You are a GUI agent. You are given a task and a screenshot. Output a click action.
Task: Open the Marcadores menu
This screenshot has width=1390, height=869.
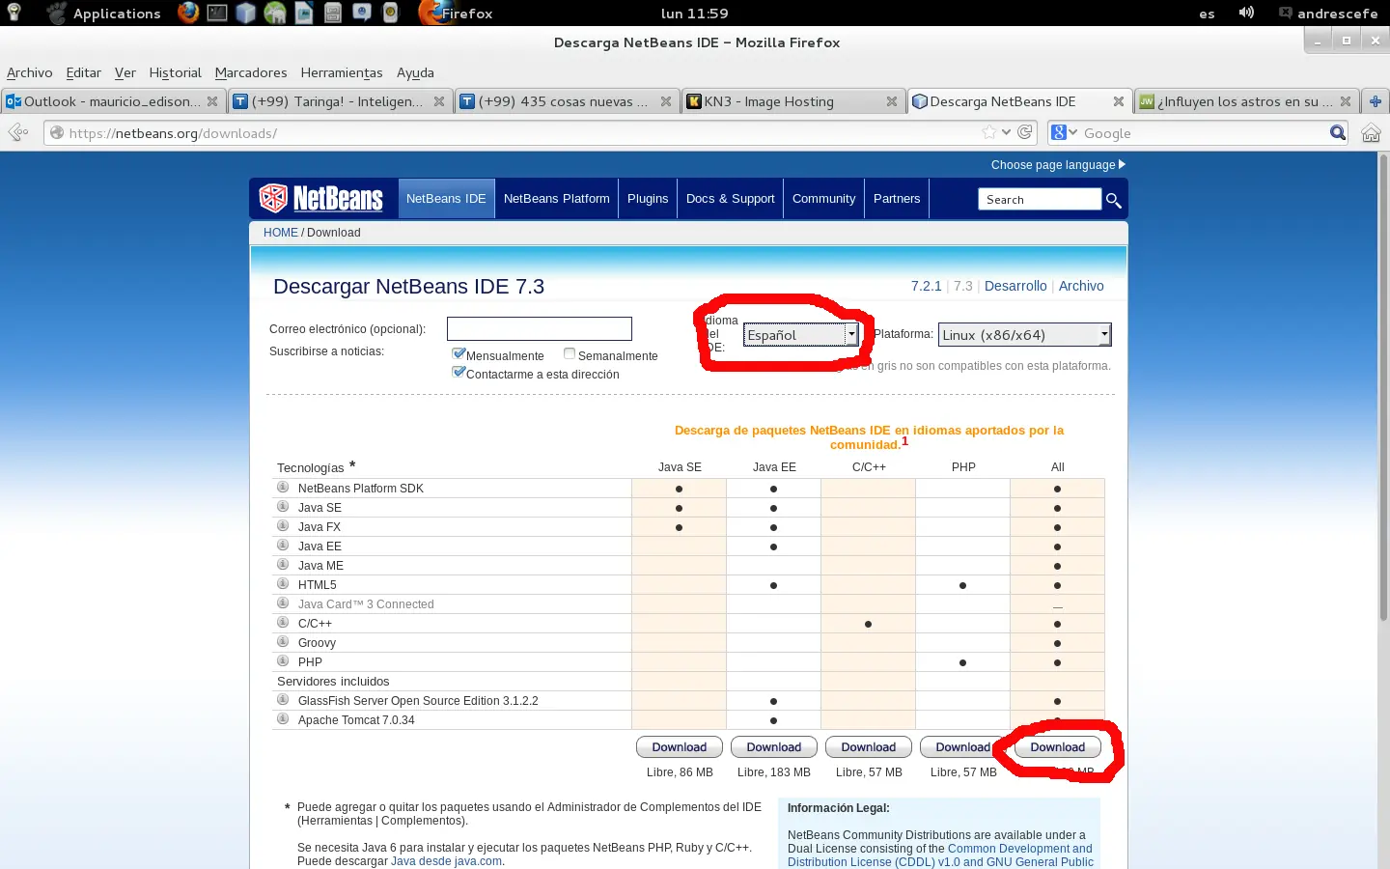pyautogui.click(x=251, y=72)
